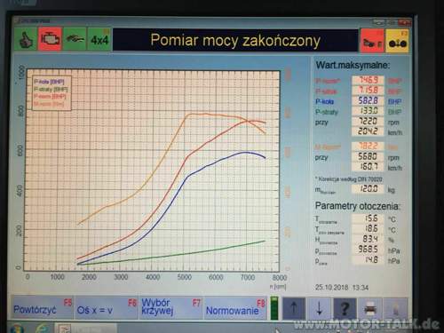Click the green level indicator bar
Screen dimensions: 444x333
click(x=274, y=308)
